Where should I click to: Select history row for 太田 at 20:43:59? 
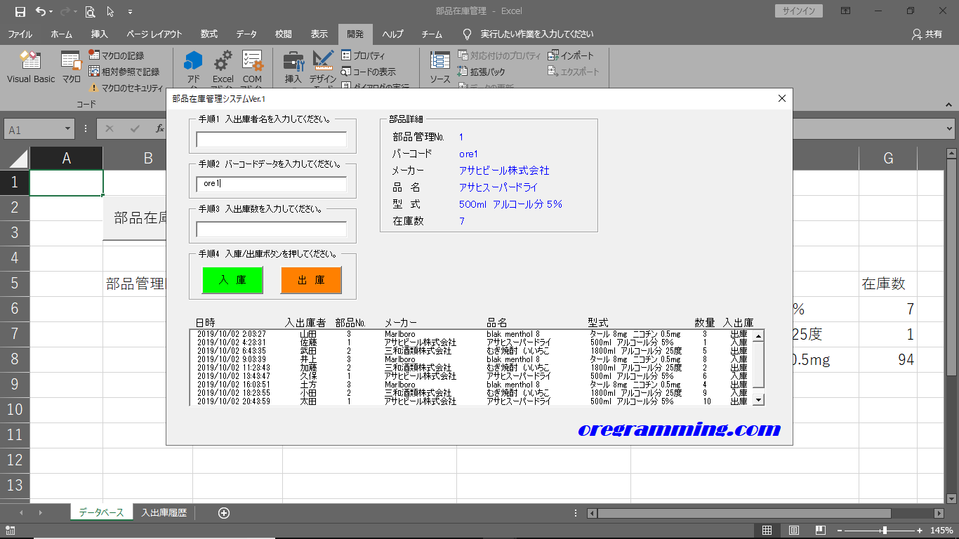point(471,401)
